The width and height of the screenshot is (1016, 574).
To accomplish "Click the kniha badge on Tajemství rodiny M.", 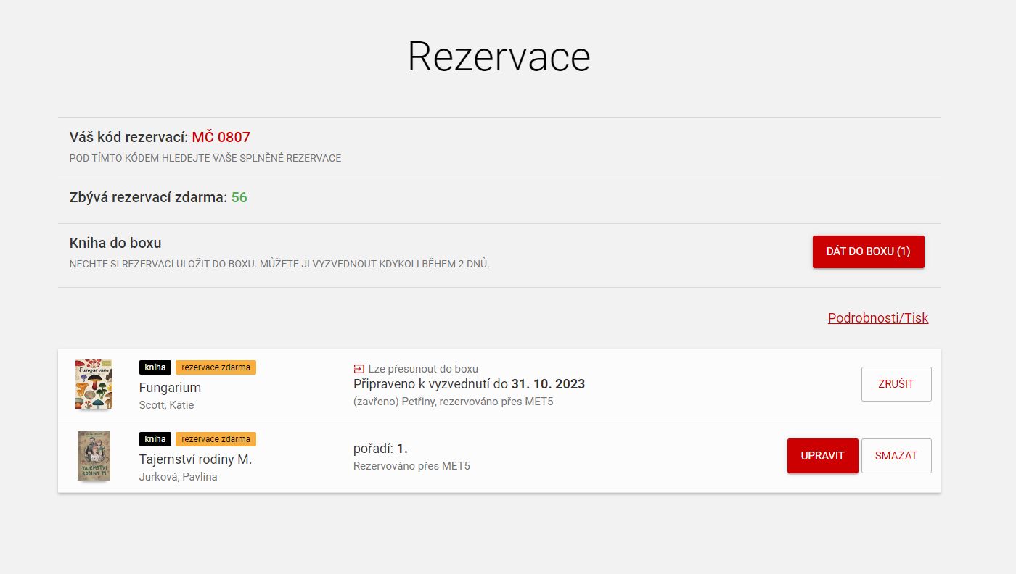I will point(155,438).
